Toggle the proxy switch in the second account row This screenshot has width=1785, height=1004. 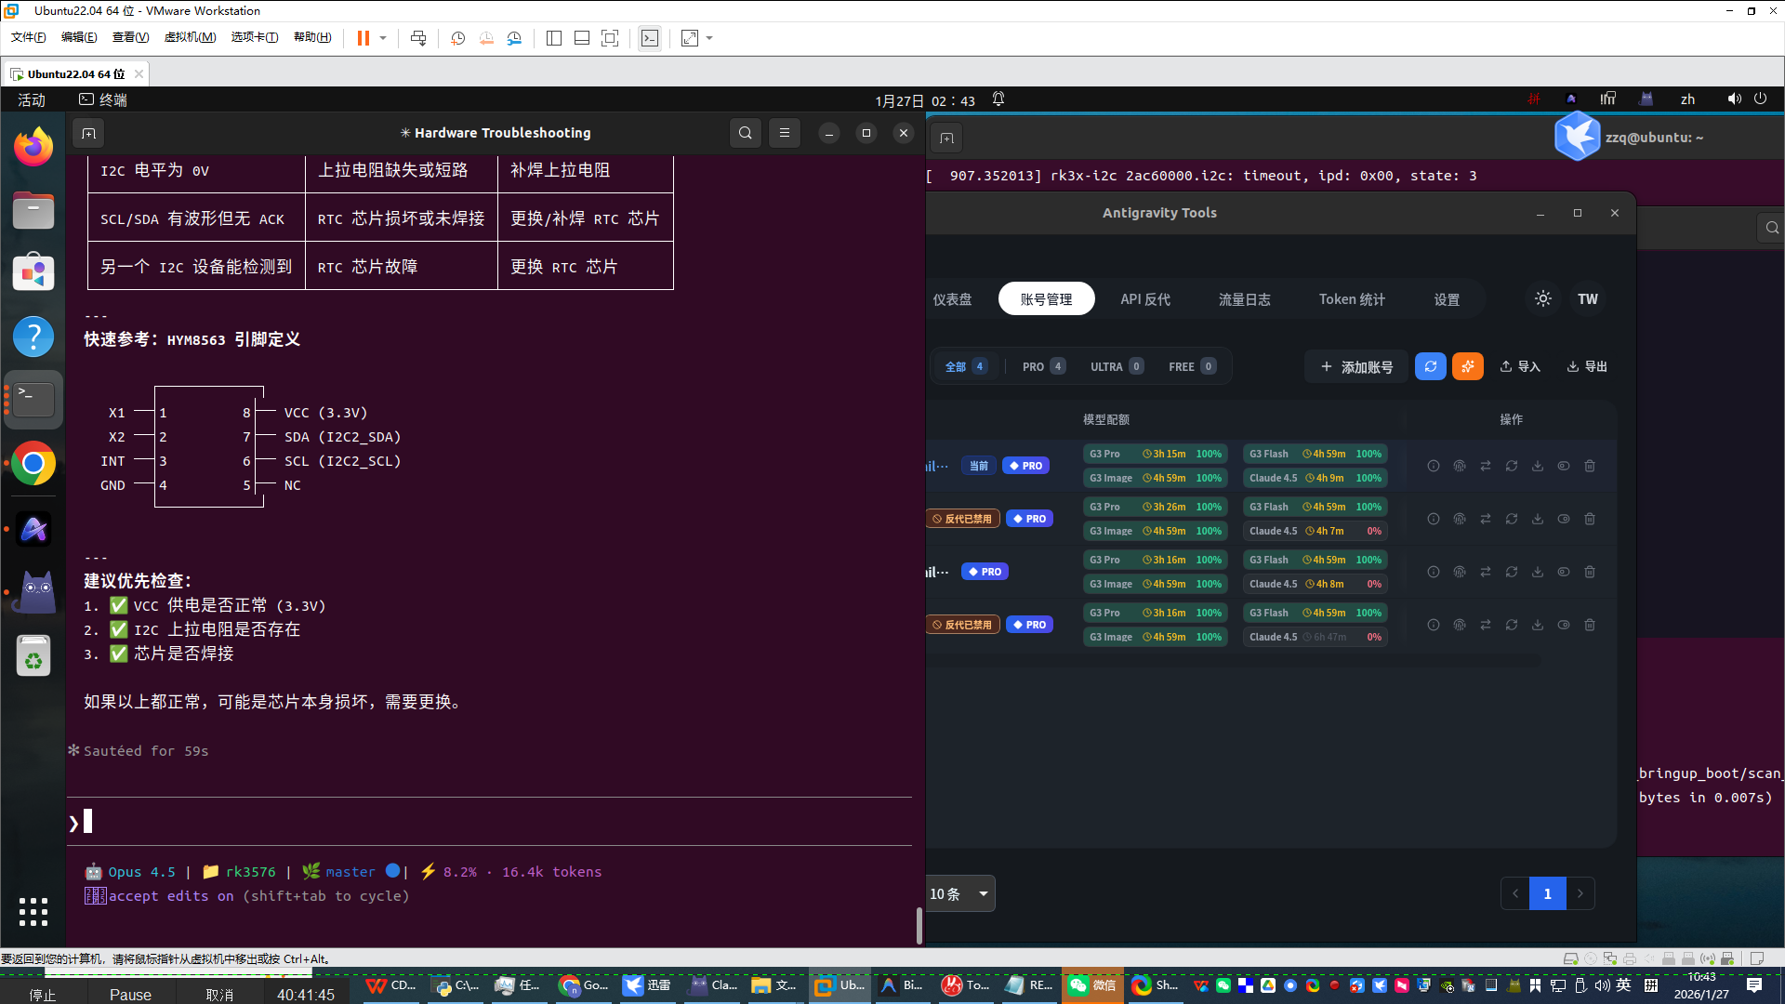(x=1563, y=519)
